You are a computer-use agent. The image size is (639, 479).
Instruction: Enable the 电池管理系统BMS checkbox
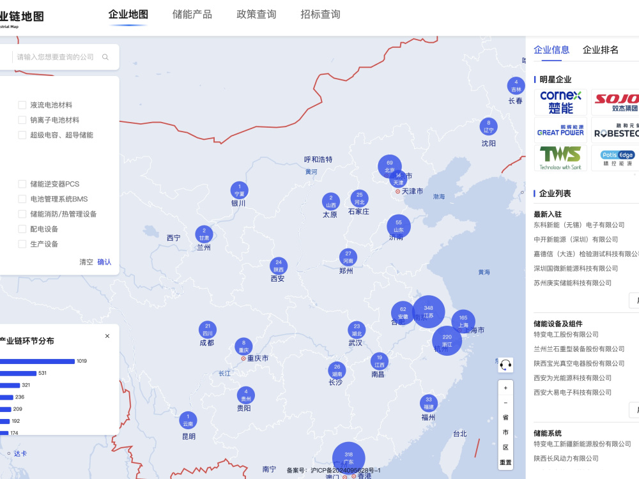click(x=22, y=199)
